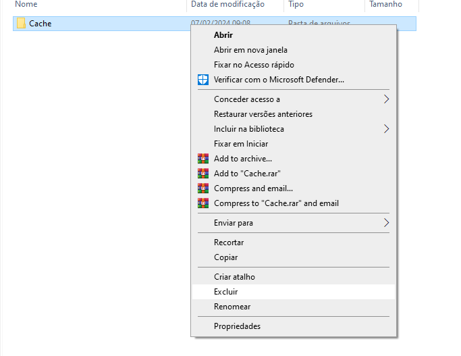
Task: Choose Abrir from the context menu
Action: click(223, 35)
